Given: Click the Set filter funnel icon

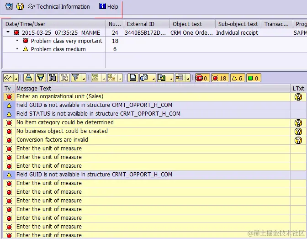Looking at the screenshot, I should (x=76, y=78).
